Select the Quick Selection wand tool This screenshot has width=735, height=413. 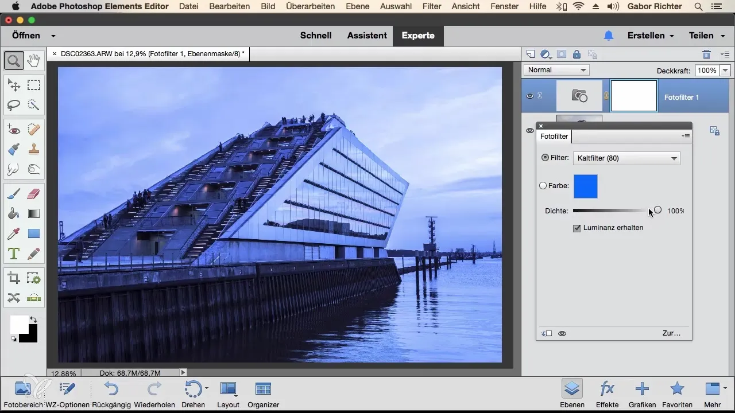33,105
